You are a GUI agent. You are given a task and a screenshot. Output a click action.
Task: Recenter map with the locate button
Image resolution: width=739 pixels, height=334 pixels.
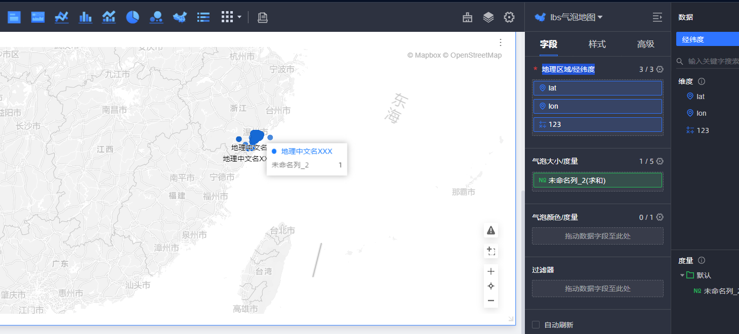tap(490, 286)
